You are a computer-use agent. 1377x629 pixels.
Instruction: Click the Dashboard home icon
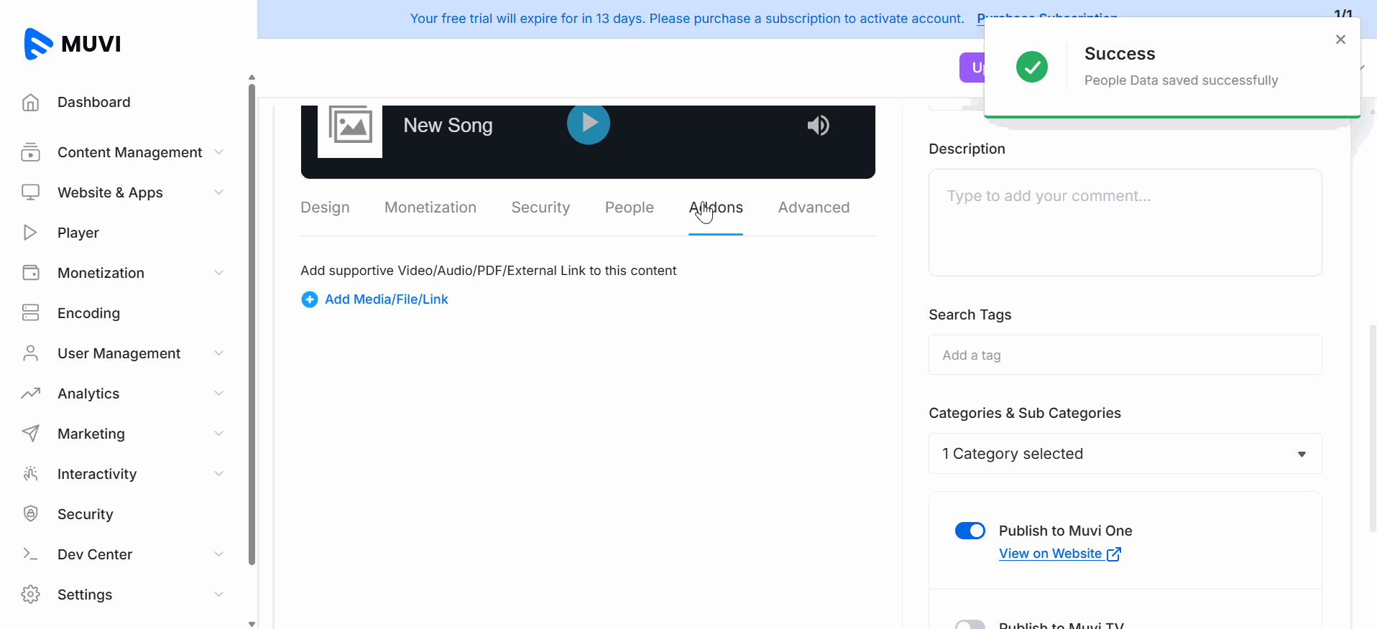coord(30,103)
